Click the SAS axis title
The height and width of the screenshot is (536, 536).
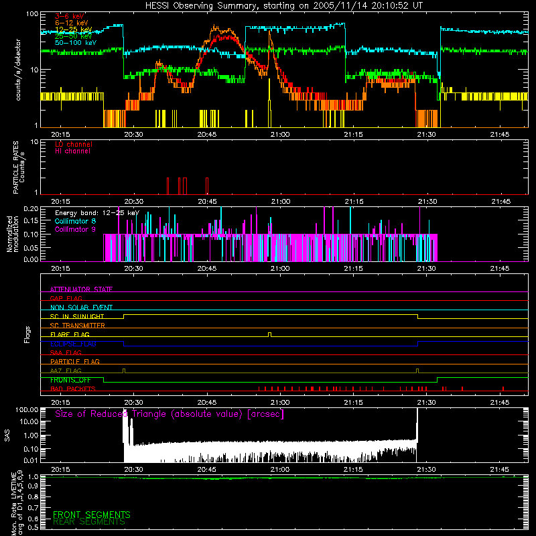(7, 435)
